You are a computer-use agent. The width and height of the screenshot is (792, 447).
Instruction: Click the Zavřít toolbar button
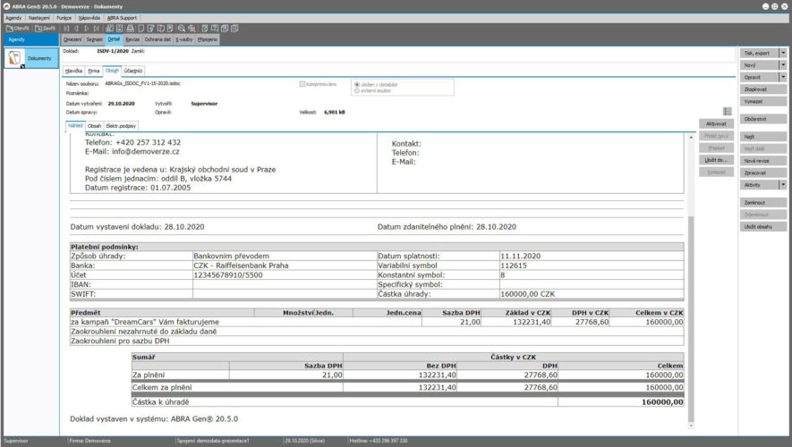tap(45, 28)
